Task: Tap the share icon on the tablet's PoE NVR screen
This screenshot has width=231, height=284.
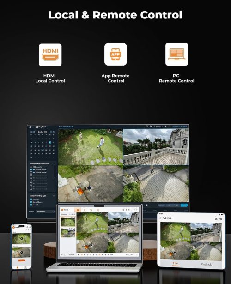Action: point(216,219)
